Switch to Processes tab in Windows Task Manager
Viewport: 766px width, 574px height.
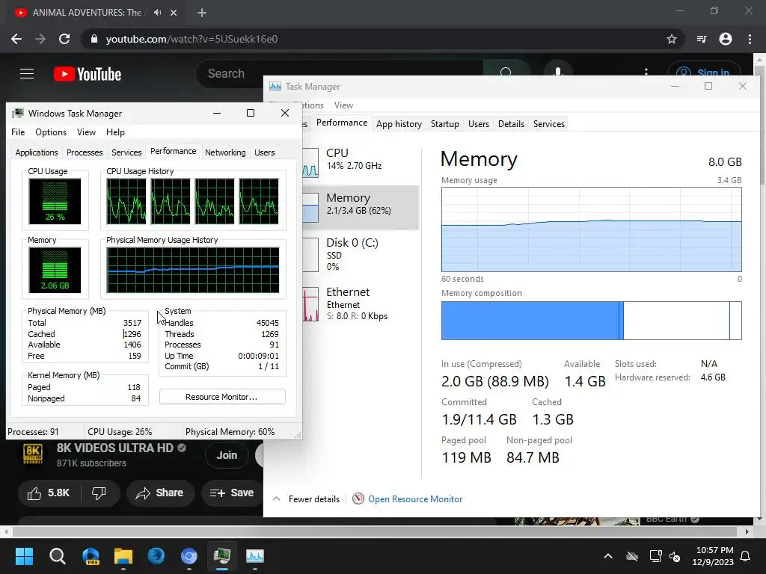coord(85,152)
